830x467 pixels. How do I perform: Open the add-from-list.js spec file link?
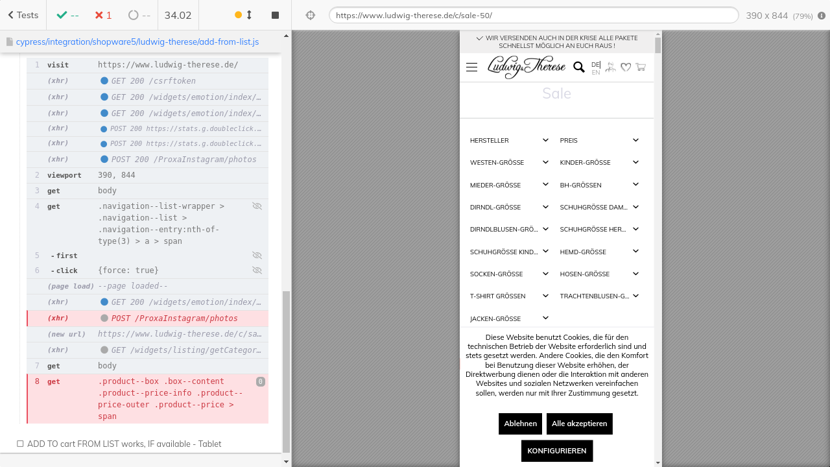(137, 42)
